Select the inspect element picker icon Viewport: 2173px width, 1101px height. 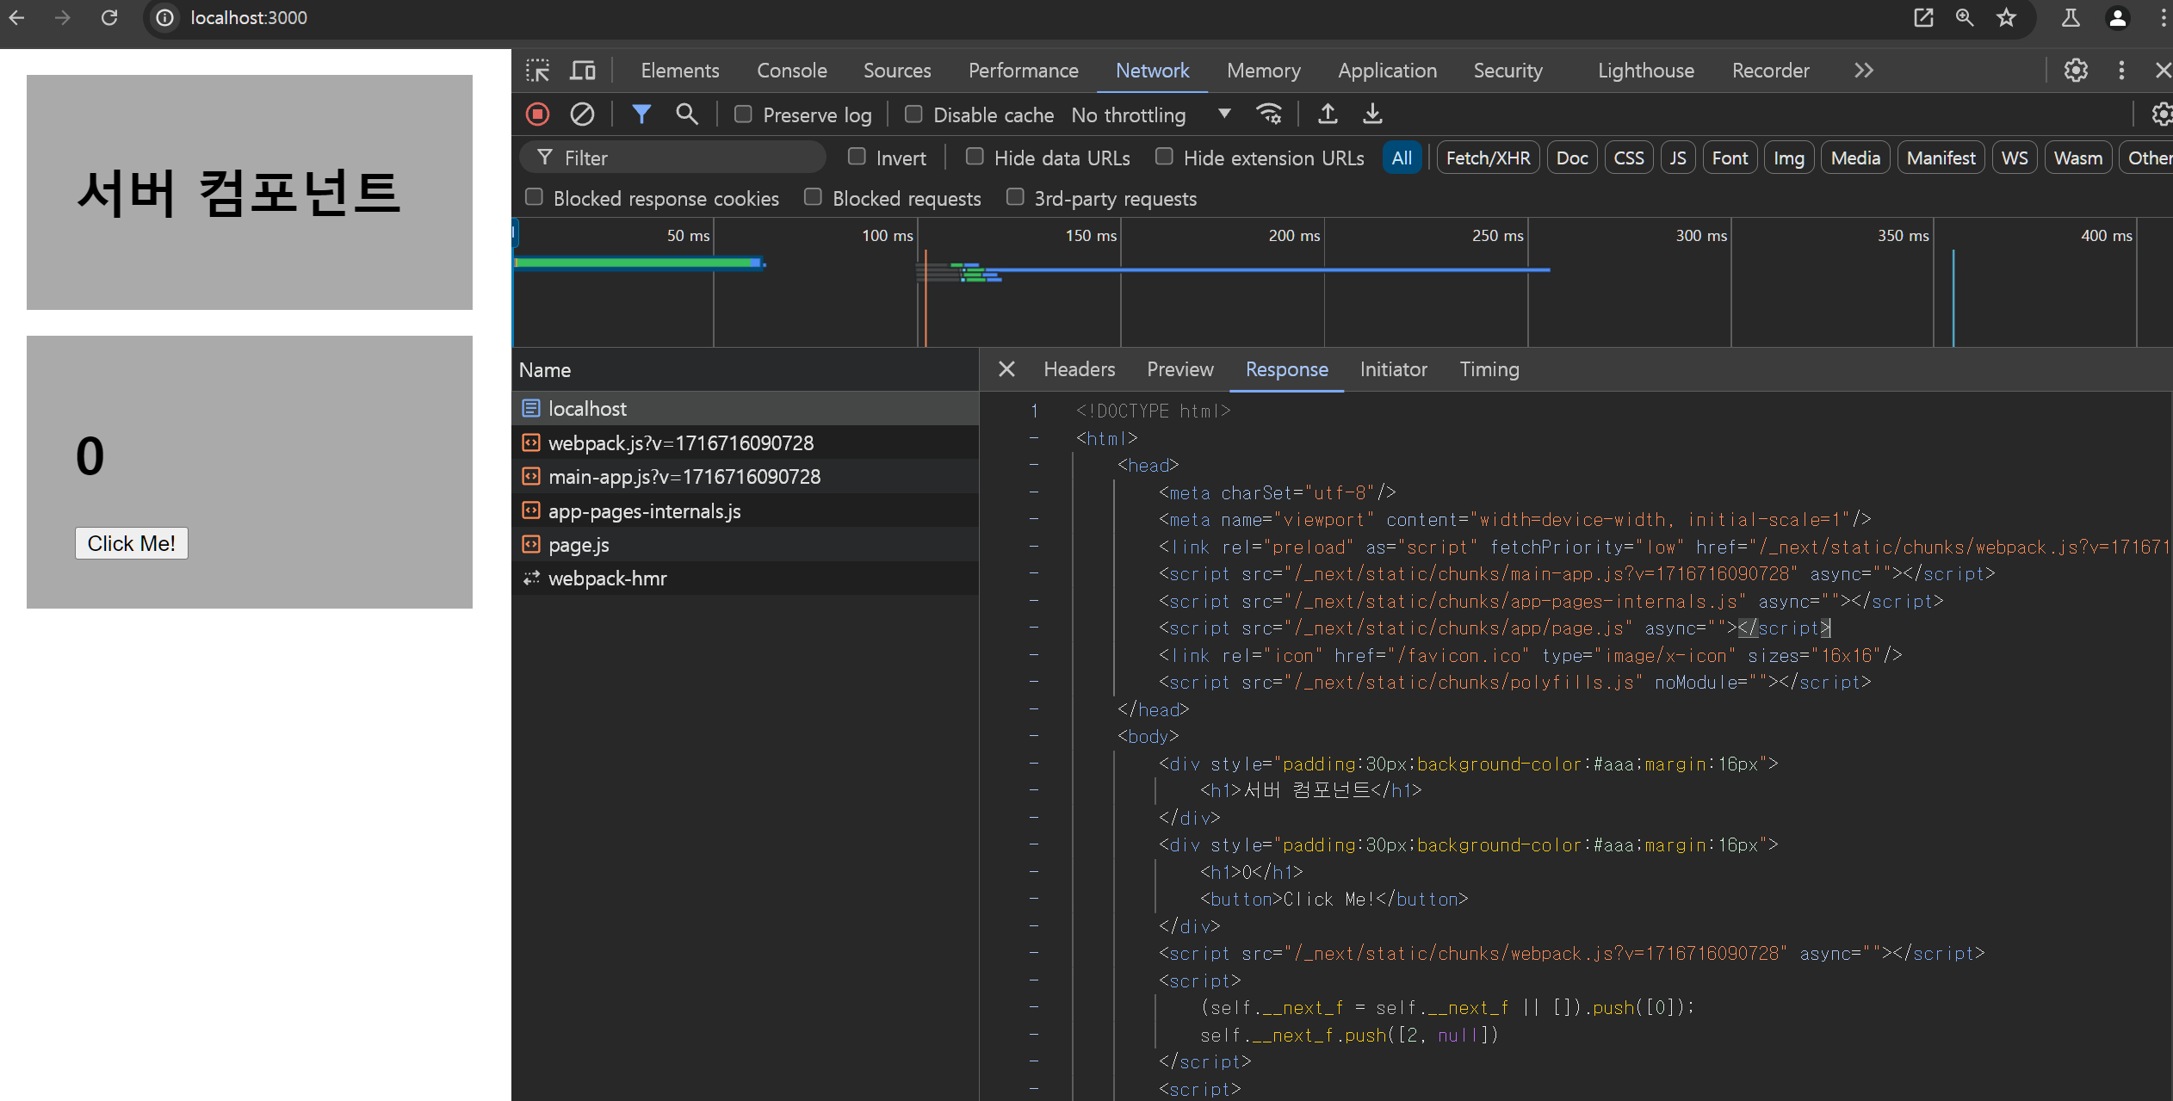[538, 71]
